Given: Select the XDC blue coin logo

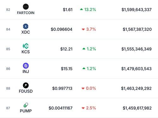Looking at the screenshot, I should [26, 26].
